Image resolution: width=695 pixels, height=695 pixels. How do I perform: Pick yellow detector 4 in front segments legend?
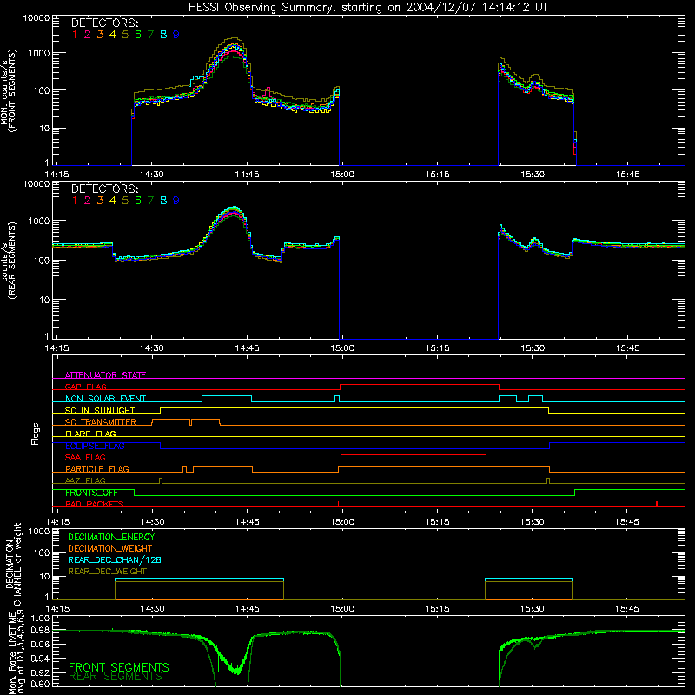coord(113,35)
